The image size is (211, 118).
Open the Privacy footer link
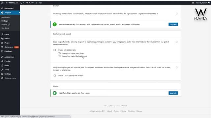click(x=123, y=111)
